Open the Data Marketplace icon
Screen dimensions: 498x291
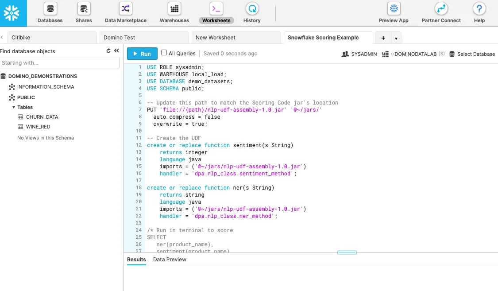pyautogui.click(x=125, y=8)
